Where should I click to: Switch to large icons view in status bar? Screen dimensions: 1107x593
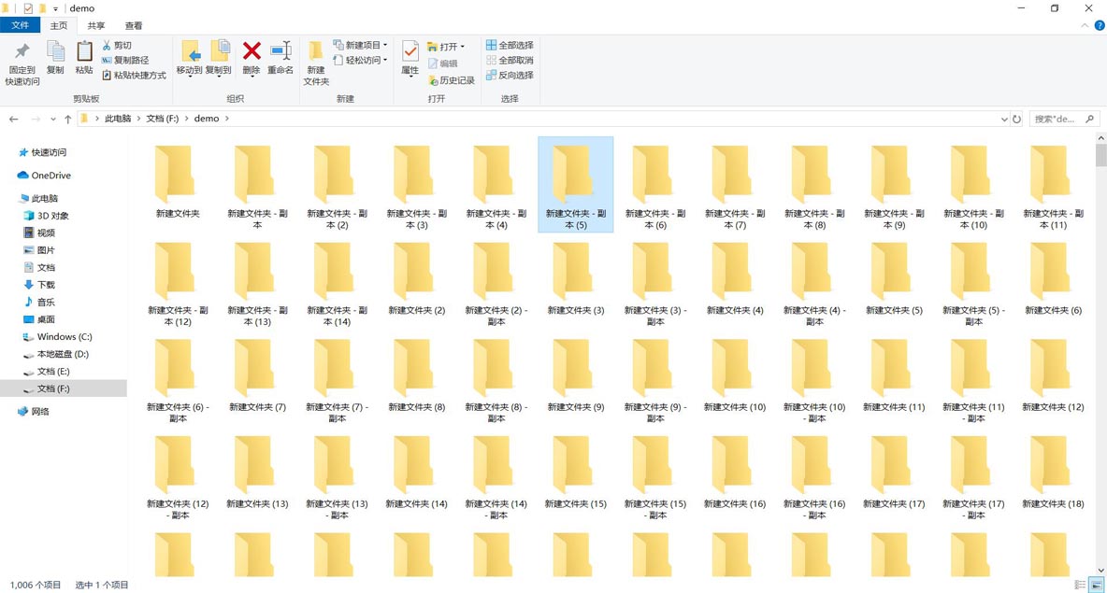(x=1097, y=586)
